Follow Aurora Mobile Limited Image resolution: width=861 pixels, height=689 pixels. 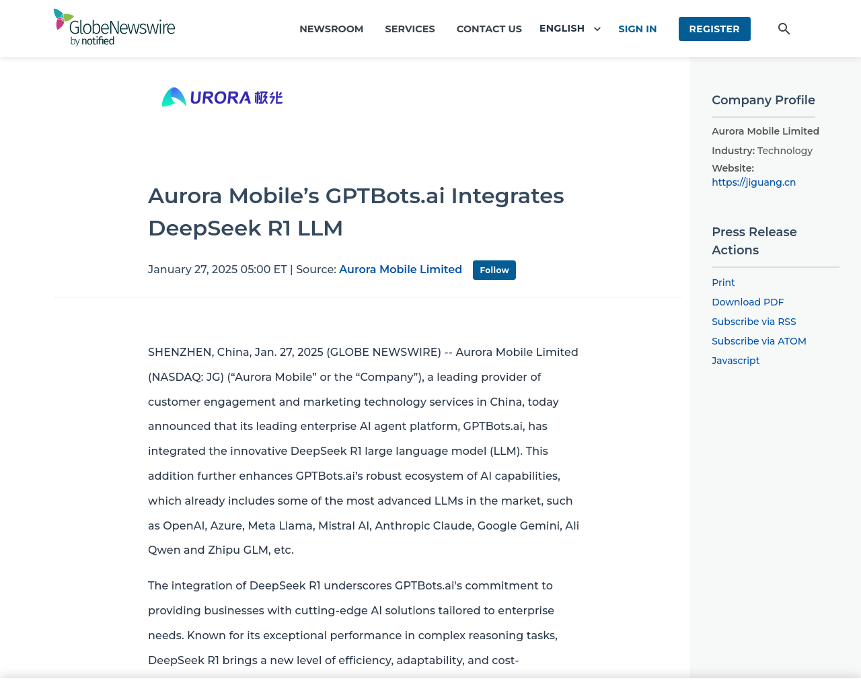pyautogui.click(x=494, y=270)
